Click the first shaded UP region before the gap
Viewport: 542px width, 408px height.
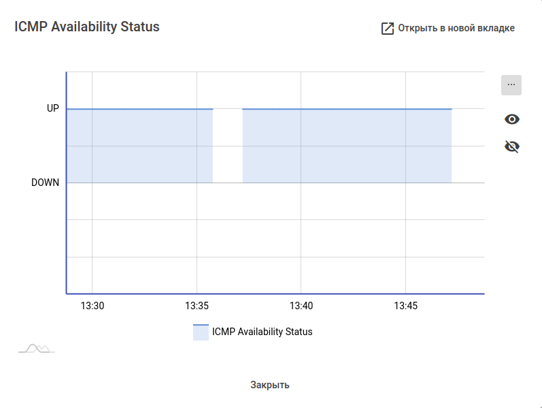[139, 146]
